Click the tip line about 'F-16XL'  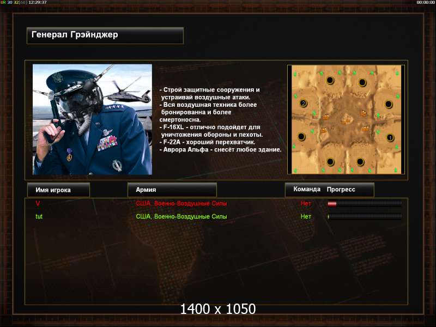(x=210, y=127)
